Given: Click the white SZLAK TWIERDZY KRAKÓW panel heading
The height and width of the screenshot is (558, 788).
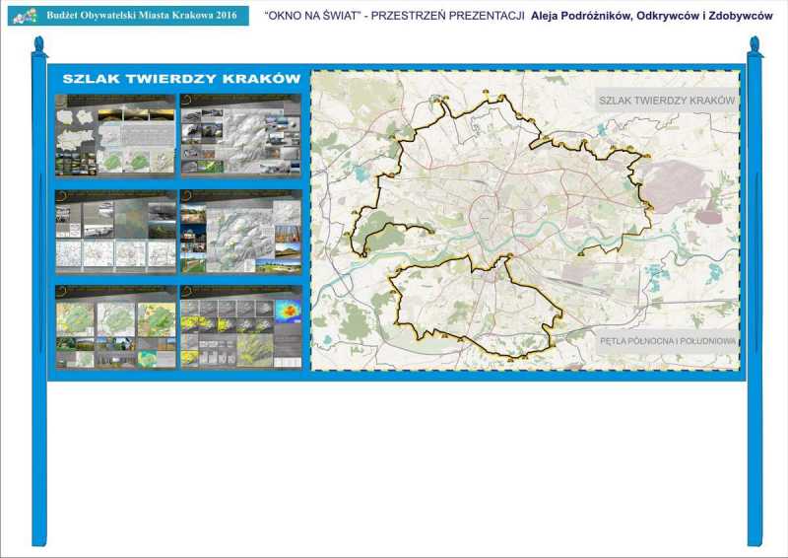Looking at the screenshot, I should [x=181, y=79].
